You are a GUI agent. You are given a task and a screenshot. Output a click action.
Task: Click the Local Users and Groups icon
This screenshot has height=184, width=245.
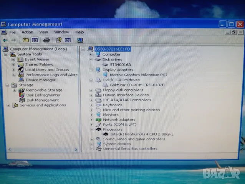tap(21, 70)
